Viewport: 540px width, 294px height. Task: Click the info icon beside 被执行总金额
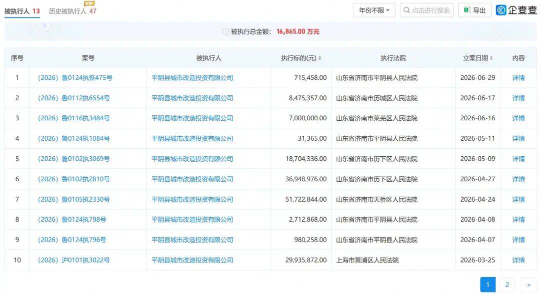(x=225, y=31)
